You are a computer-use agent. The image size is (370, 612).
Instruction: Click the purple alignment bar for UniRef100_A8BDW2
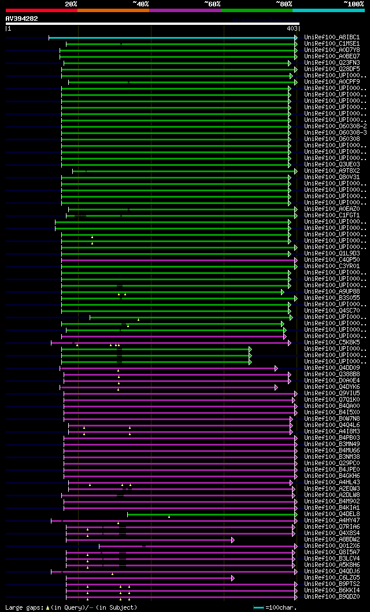pyautogui.click(x=149, y=540)
